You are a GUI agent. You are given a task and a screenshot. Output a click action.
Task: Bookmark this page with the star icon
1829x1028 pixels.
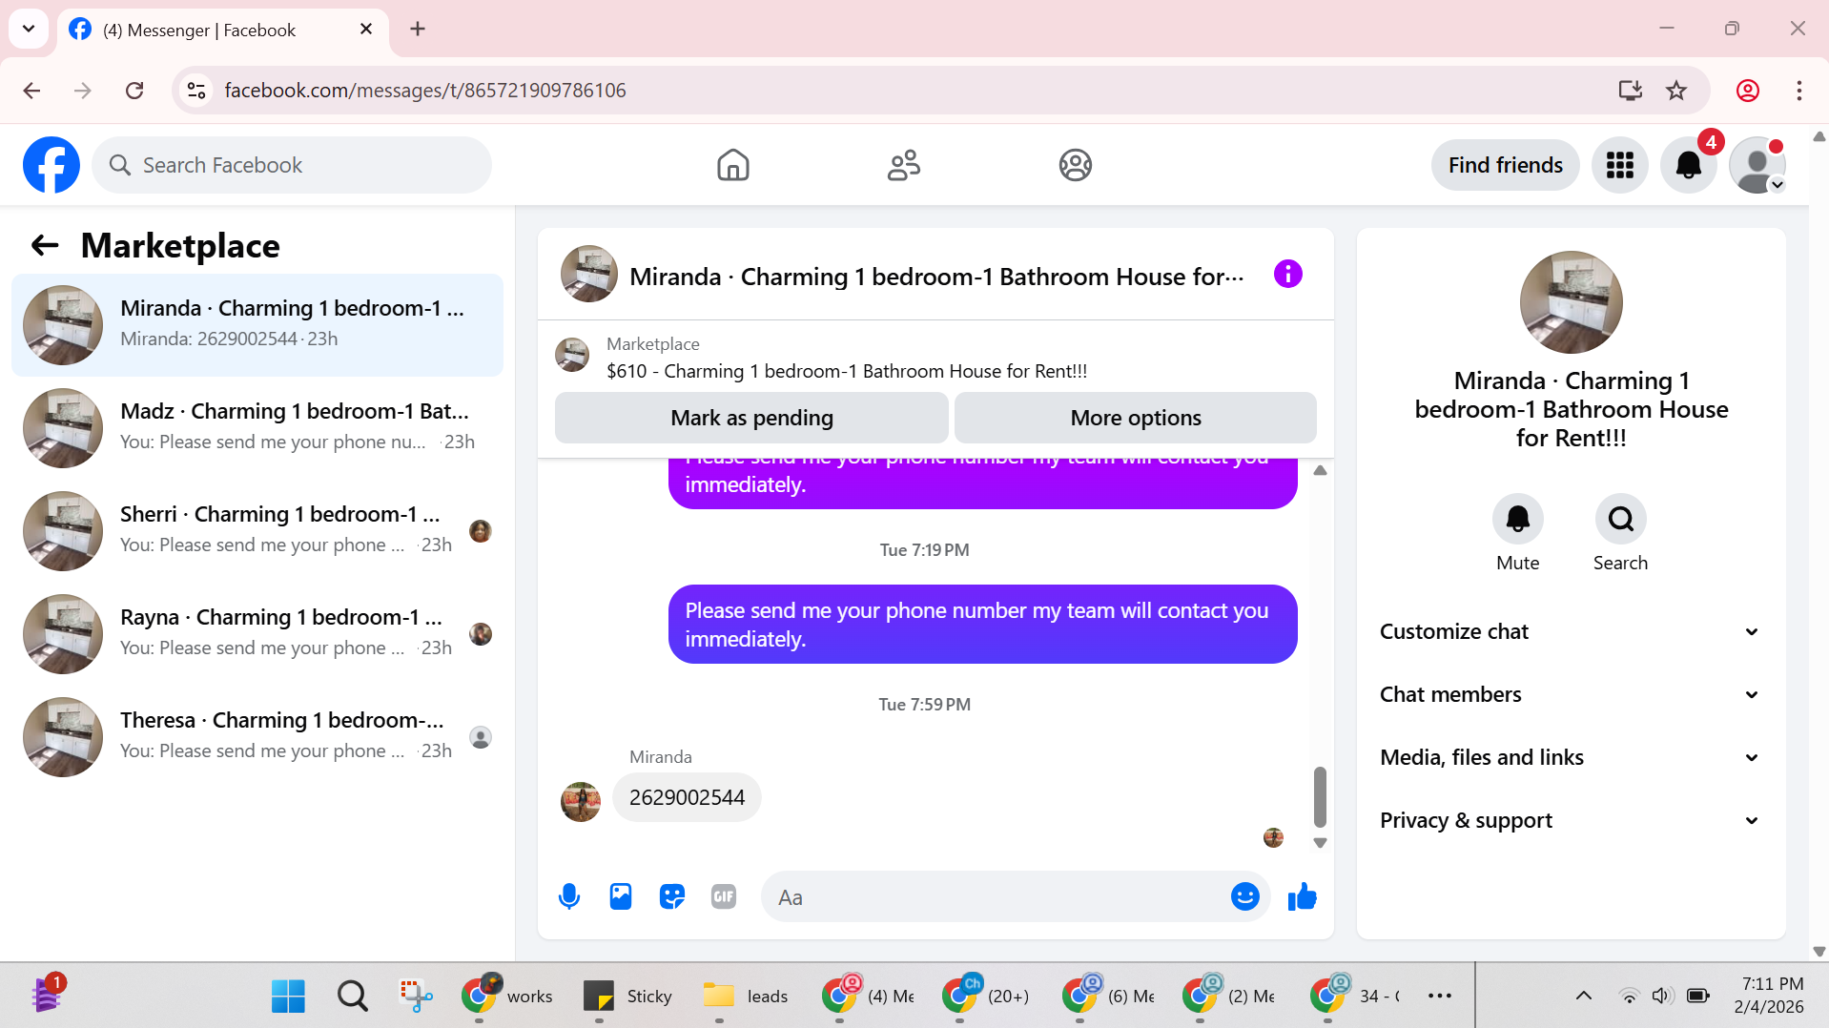tap(1675, 91)
